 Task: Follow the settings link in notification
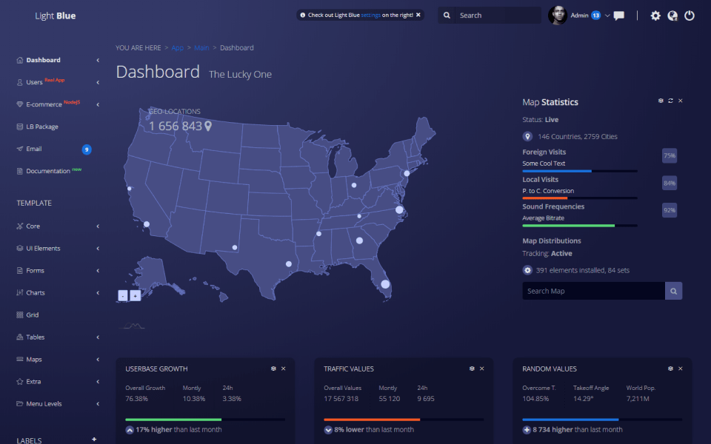pyautogui.click(x=371, y=15)
